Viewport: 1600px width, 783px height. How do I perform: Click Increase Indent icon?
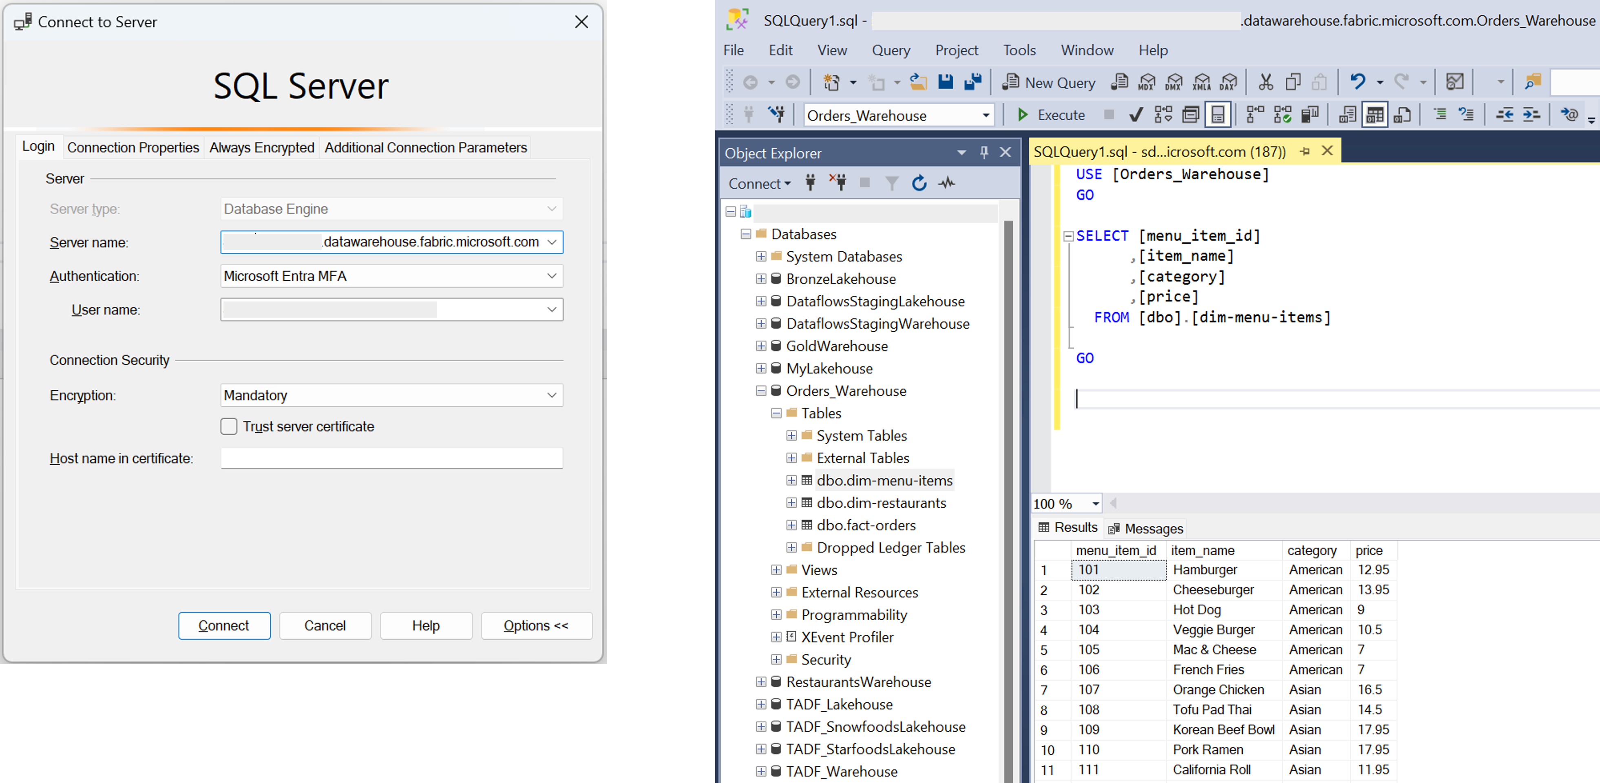click(1531, 114)
